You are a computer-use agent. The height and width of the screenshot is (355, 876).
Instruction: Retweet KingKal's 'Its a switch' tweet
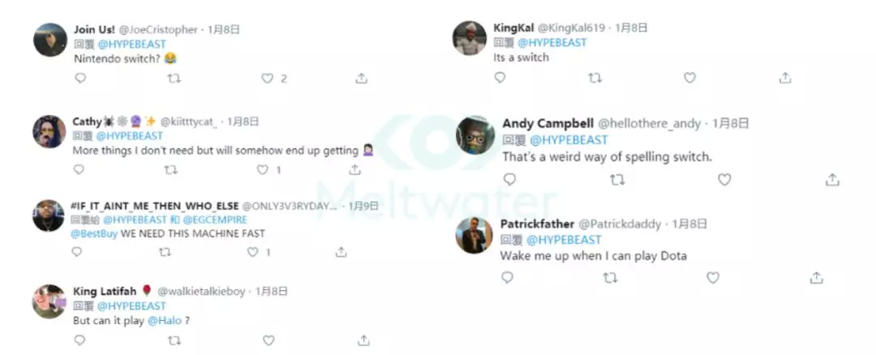tap(595, 78)
